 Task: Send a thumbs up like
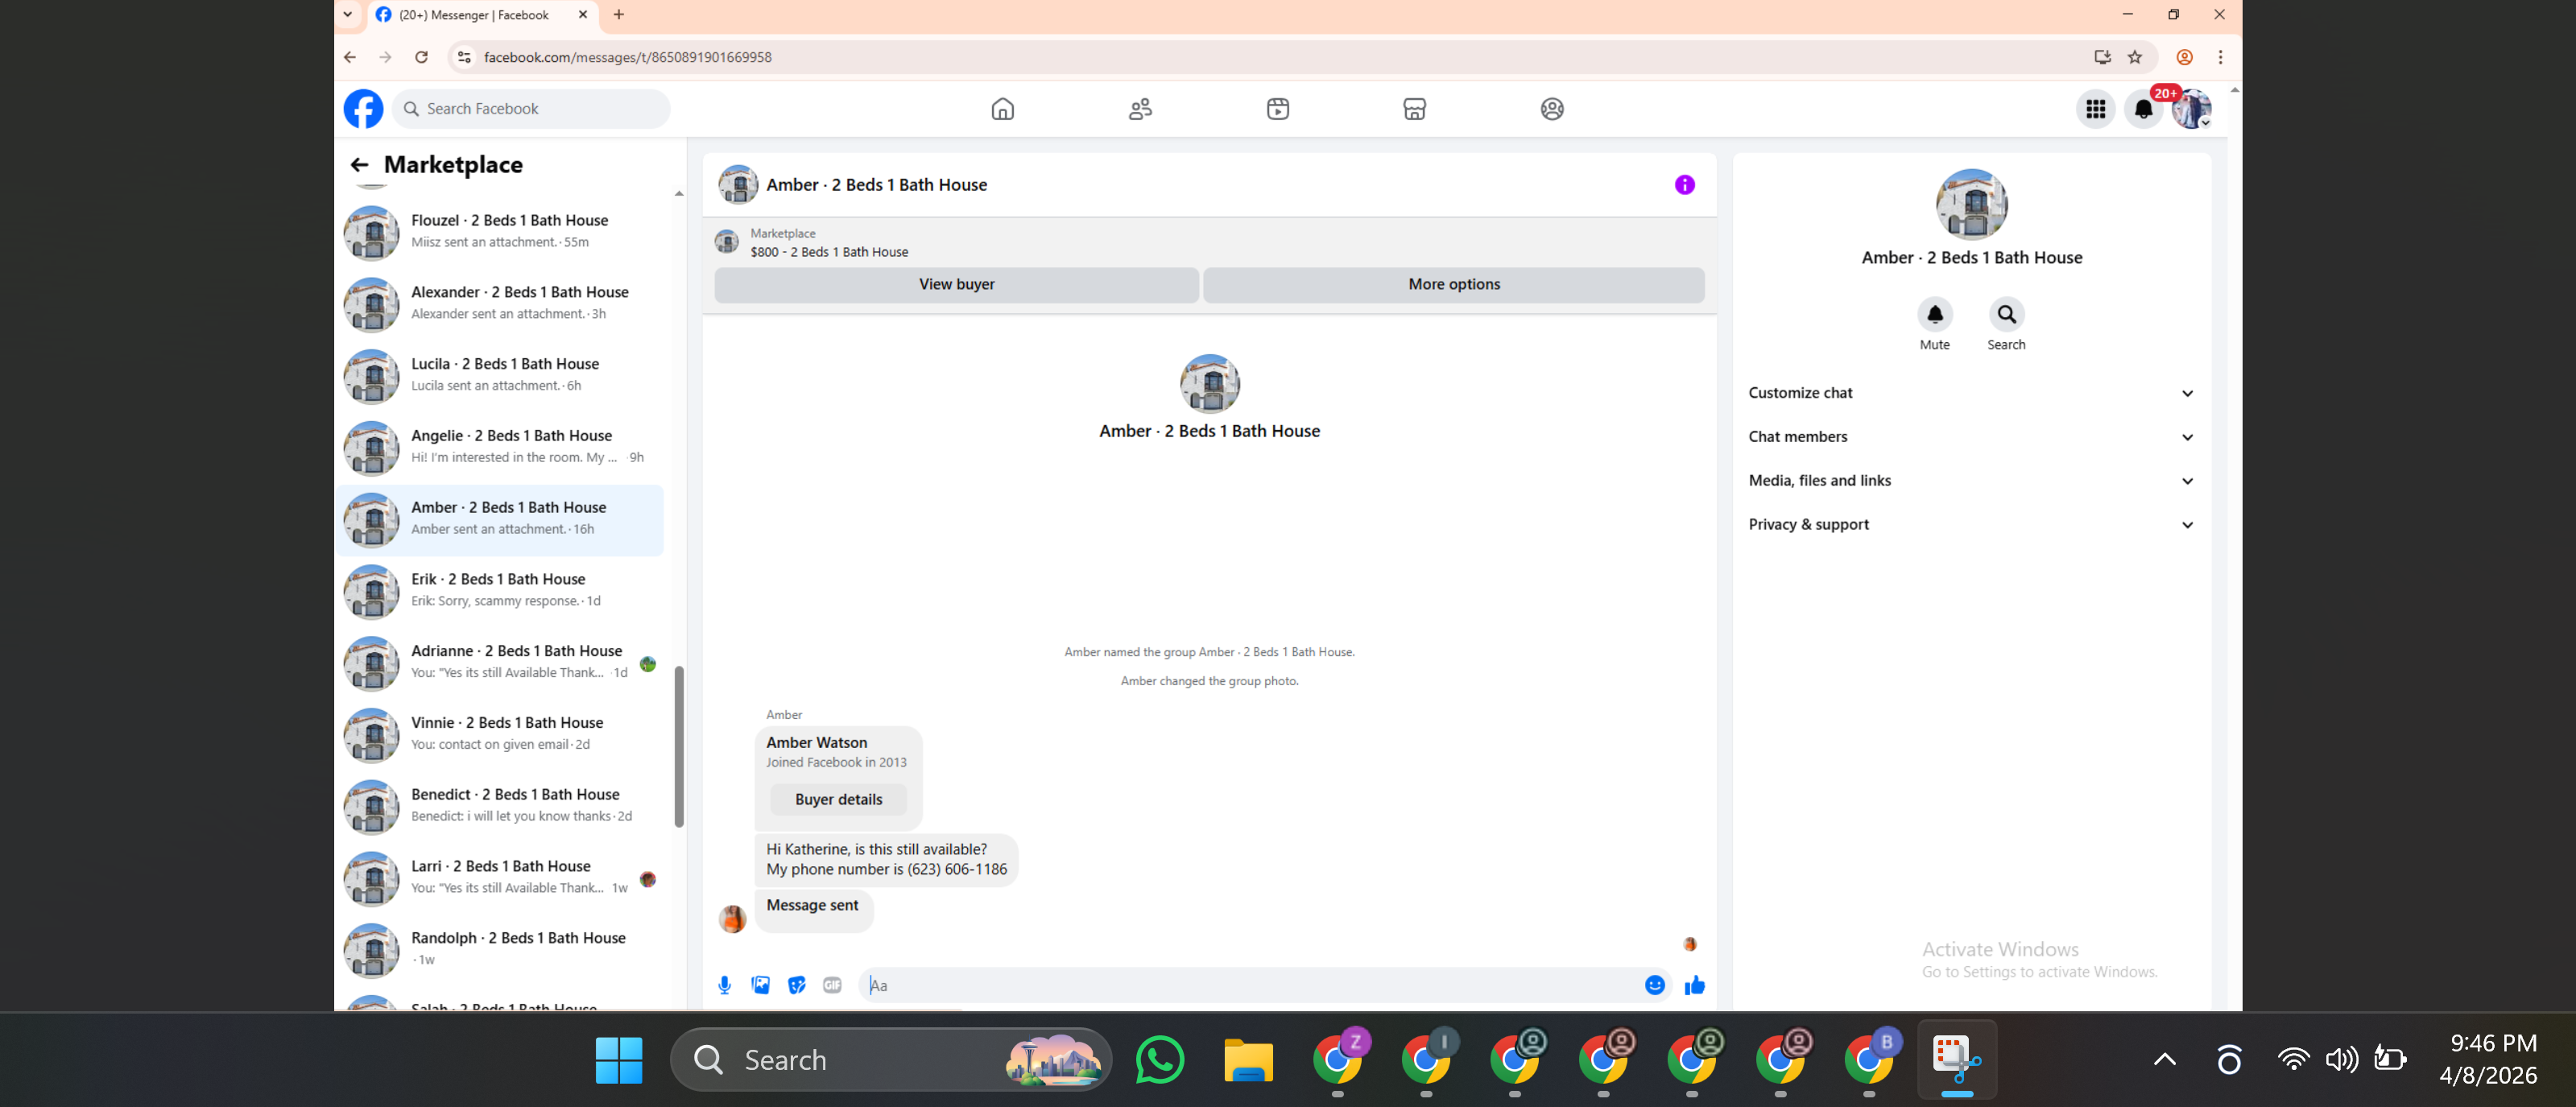pos(1695,985)
